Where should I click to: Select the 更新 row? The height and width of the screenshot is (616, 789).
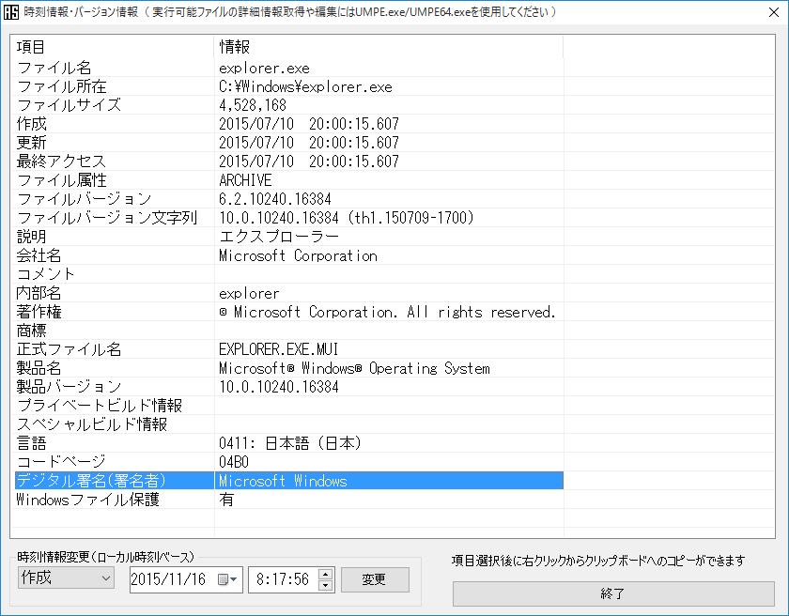(x=289, y=143)
